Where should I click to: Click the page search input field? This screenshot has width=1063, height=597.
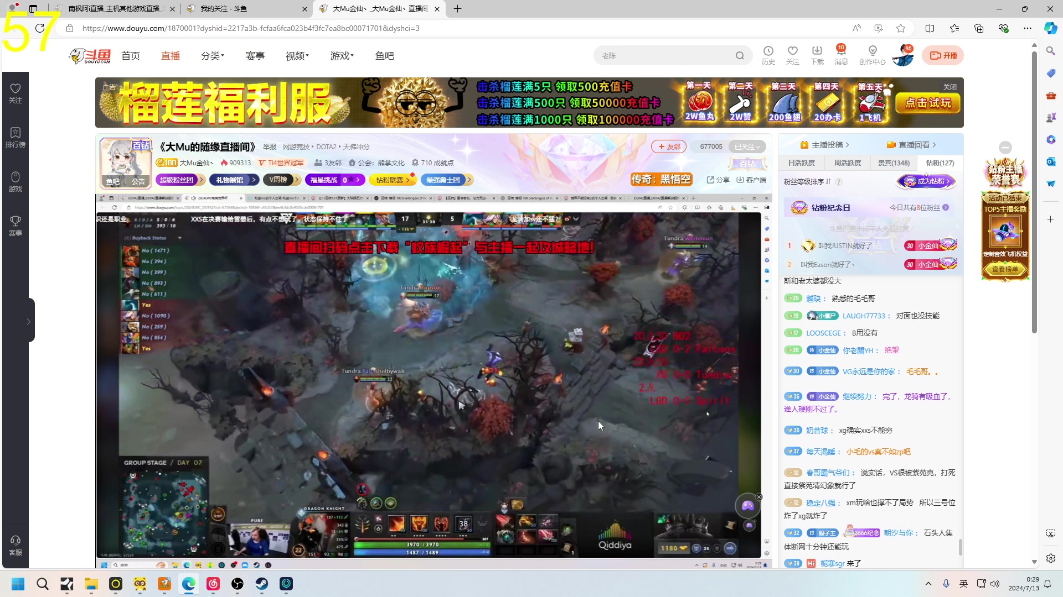pyautogui.click(x=664, y=55)
